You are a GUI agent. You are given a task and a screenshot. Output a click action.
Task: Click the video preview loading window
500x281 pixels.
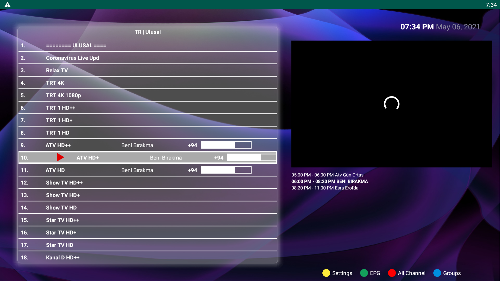pos(392,104)
